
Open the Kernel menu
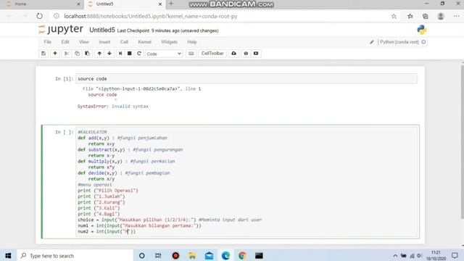tap(144, 42)
